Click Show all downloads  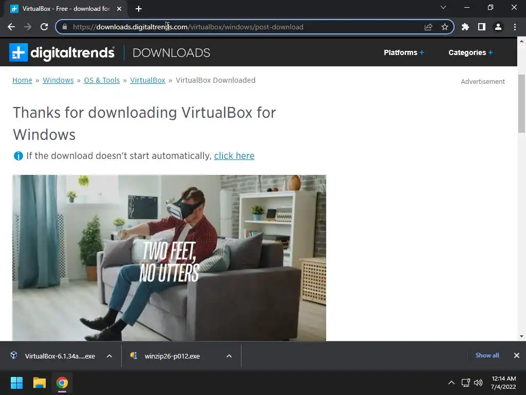pos(487,355)
